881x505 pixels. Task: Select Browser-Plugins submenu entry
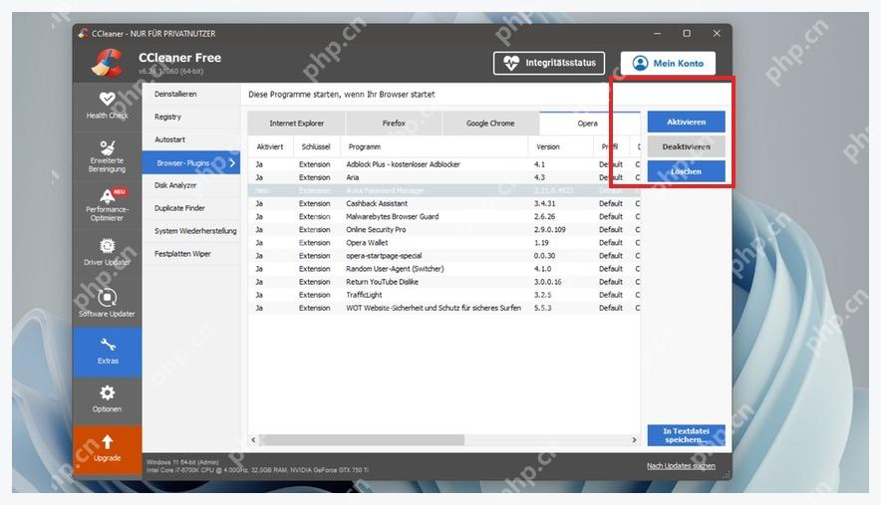(191, 163)
